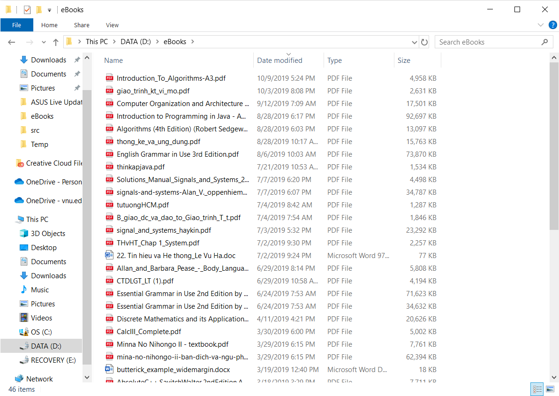This screenshot has height=396, width=559.
Task: Open Customize Quick Access Toolbar dropdown arrow
Action: (50, 10)
